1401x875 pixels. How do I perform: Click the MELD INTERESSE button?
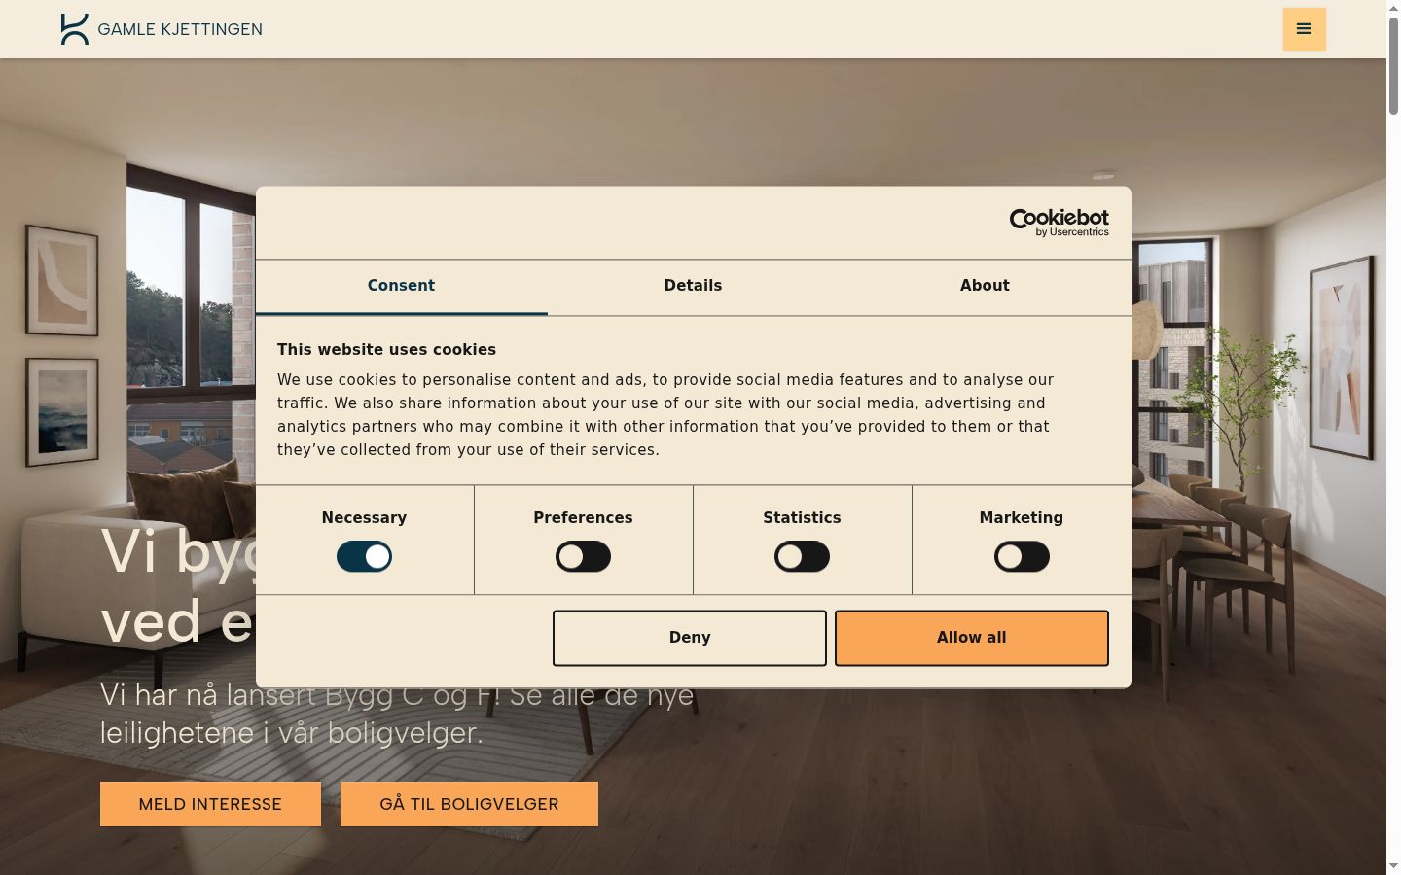point(210,804)
